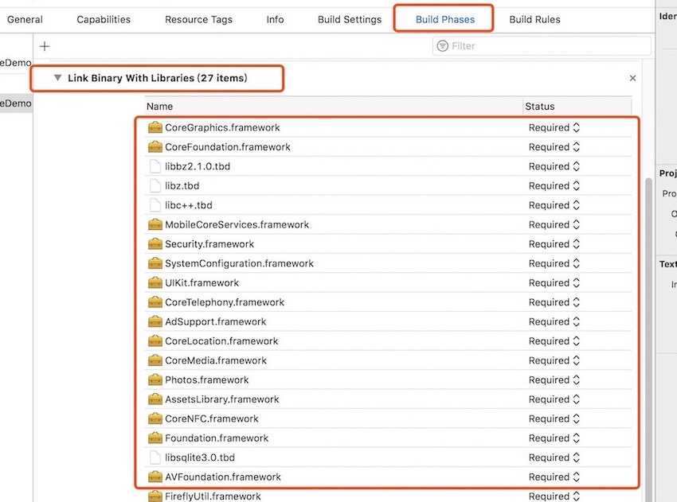Remove the Link Binary phase using X

632,78
